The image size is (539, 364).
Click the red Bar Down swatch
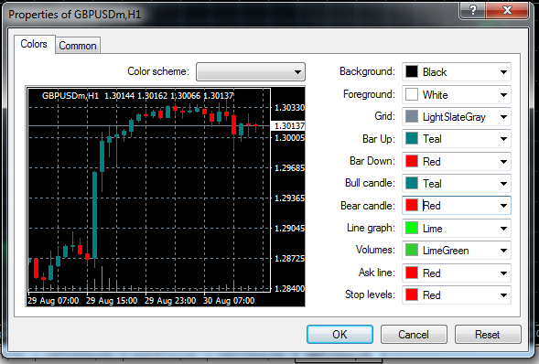point(412,161)
